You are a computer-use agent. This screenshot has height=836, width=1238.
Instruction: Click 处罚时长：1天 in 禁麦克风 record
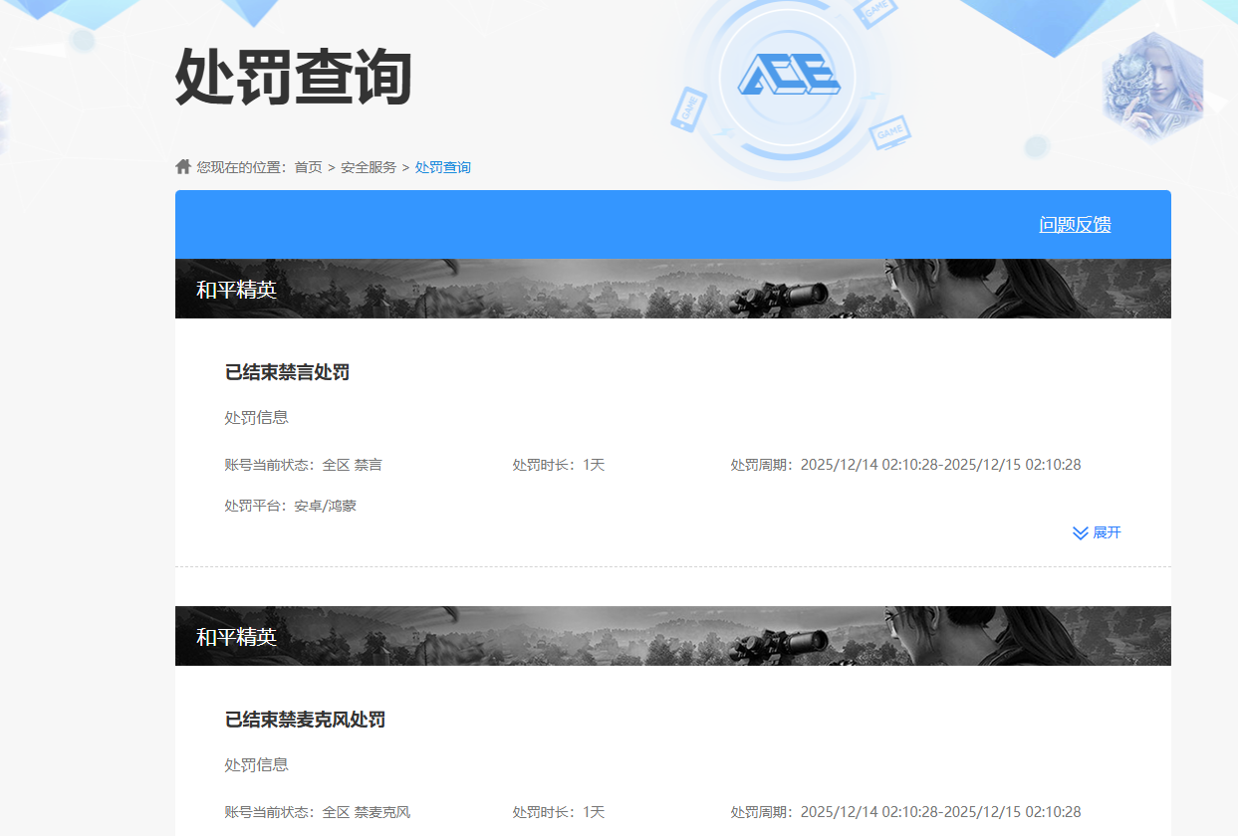pyautogui.click(x=559, y=812)
